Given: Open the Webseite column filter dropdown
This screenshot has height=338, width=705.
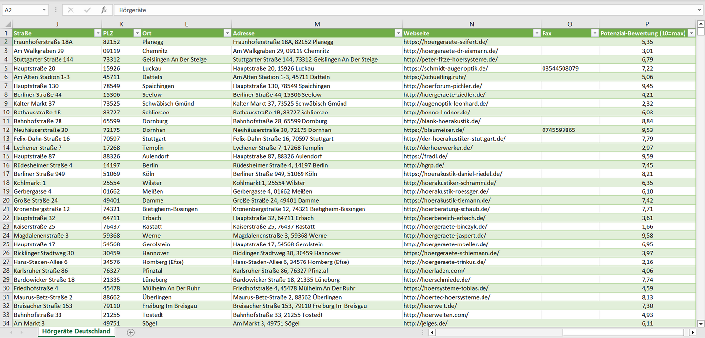Looking at the screenshot, I should click(x=536, y=33).
